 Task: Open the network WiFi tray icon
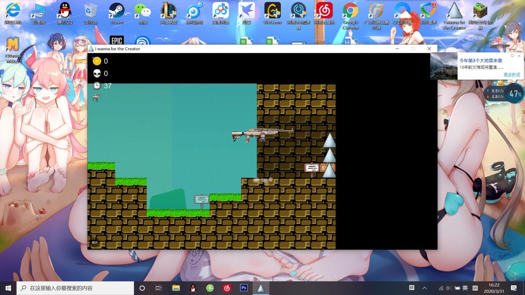(x=441, y=288)
